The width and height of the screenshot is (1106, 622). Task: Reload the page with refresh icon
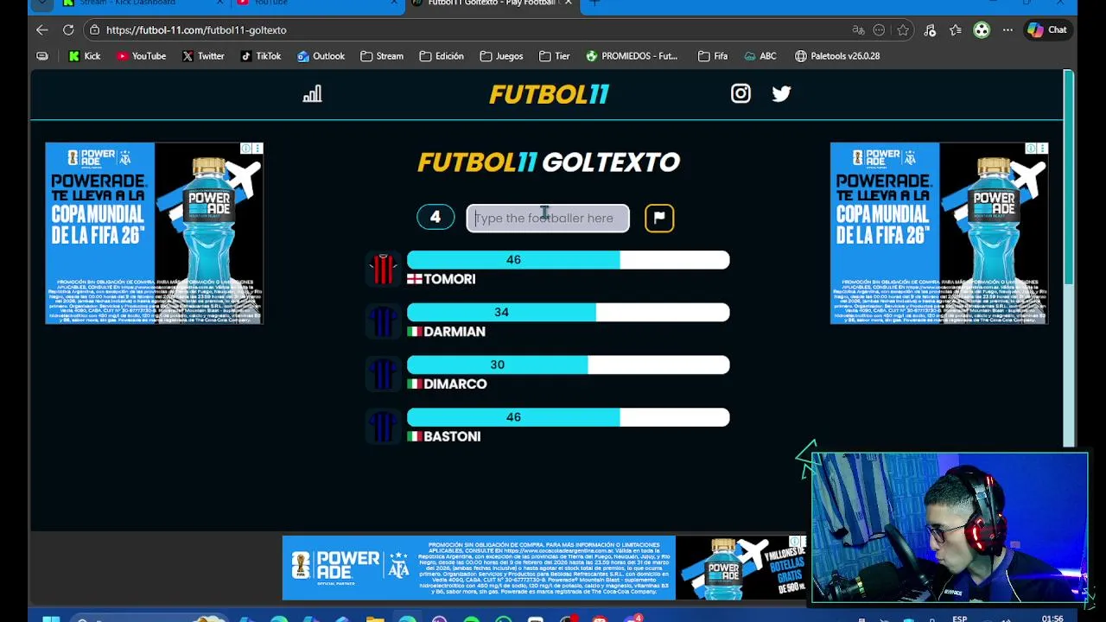coord(68,30)
